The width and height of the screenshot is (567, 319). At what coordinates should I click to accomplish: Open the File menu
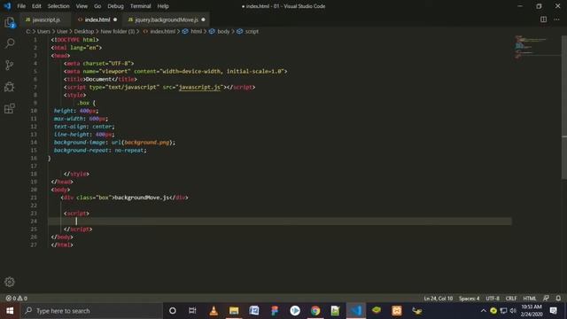click(21, 6)
